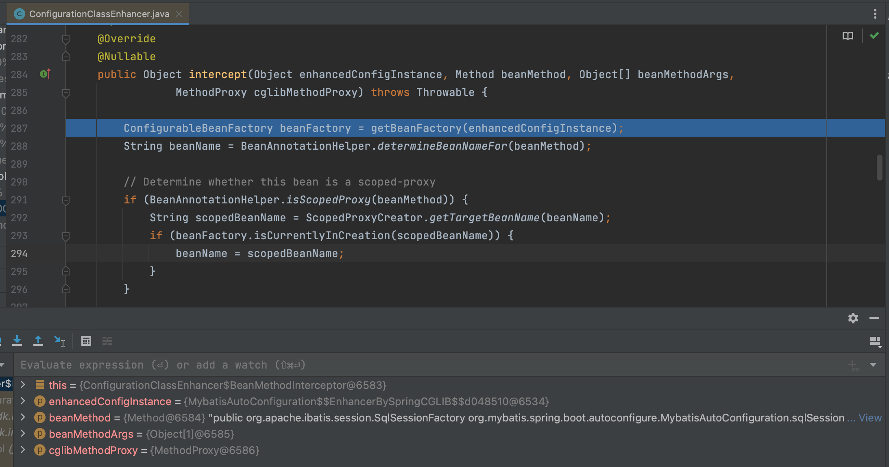Toggle Reader Mode book icon
This screenshot has width=889, height=467.
848,36
